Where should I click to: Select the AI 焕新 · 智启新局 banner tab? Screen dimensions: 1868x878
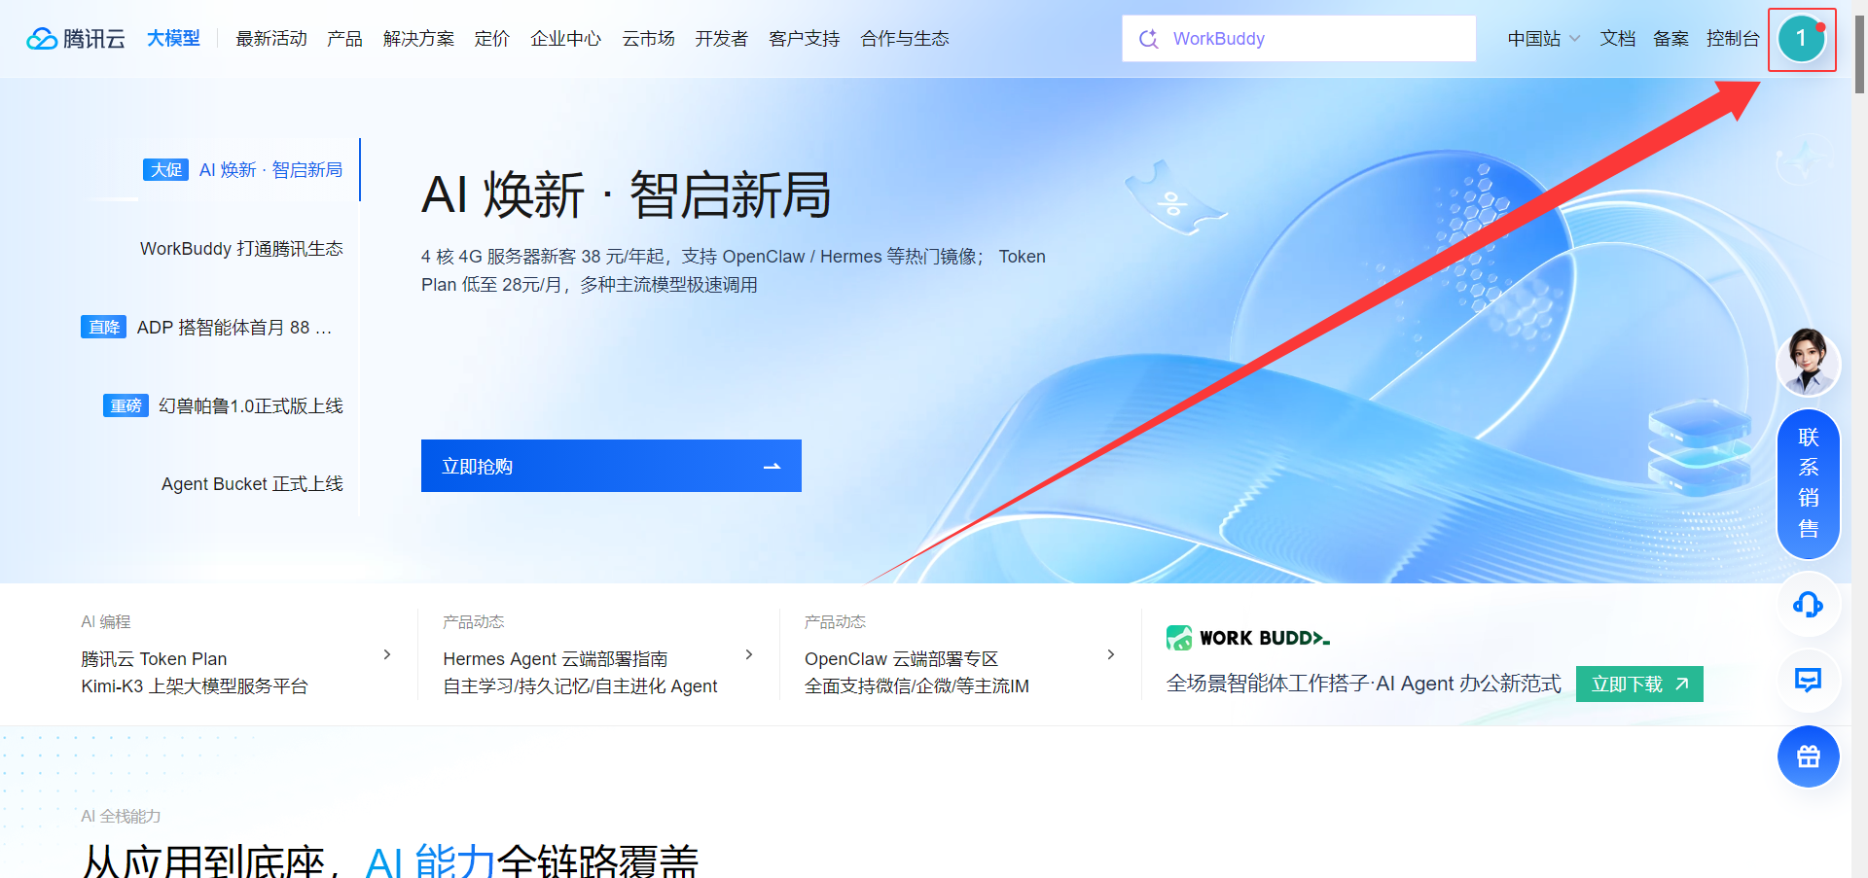click(270, 170)
